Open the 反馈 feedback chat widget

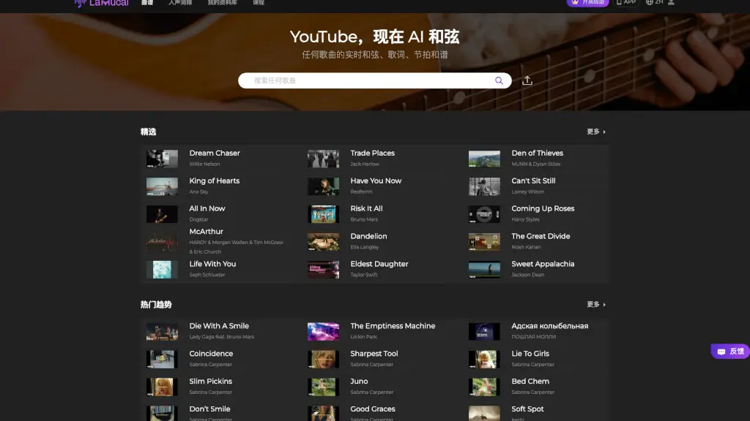click(730, 352)
